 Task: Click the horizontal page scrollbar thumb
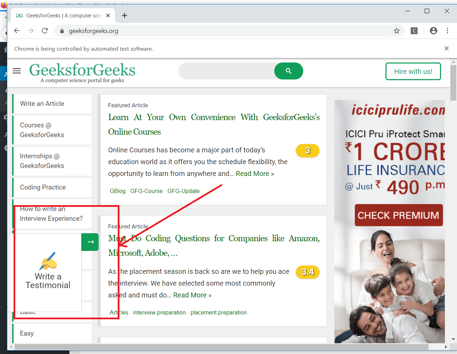click(x=222, y=347)
